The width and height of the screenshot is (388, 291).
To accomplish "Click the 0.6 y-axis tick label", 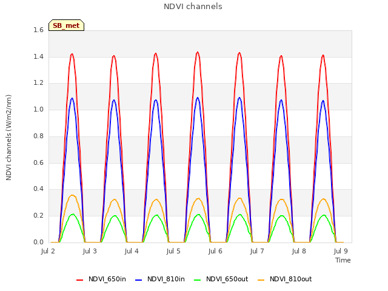I will [x=38, y=162].
